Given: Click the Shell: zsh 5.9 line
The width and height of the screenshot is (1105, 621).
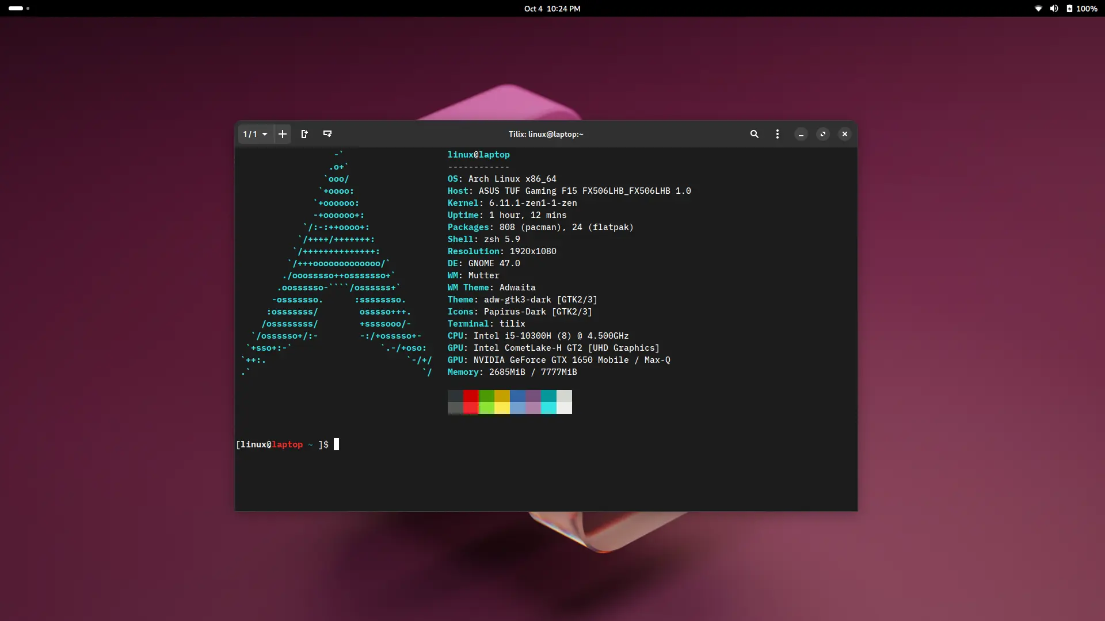Looking at the screenshot, I should (x=484, y=239).
